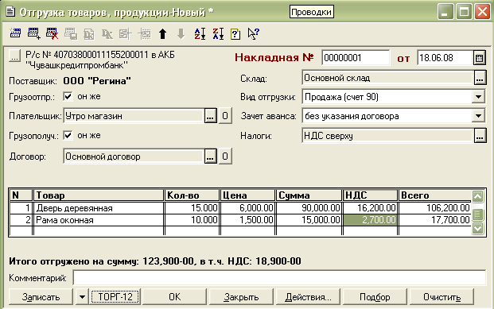Click the delete row toolbar icon
The width and height of the screenshot is (494, 309).
point(52,33)
